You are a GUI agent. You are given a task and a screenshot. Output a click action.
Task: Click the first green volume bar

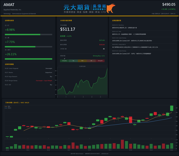(x=7, y=148)
